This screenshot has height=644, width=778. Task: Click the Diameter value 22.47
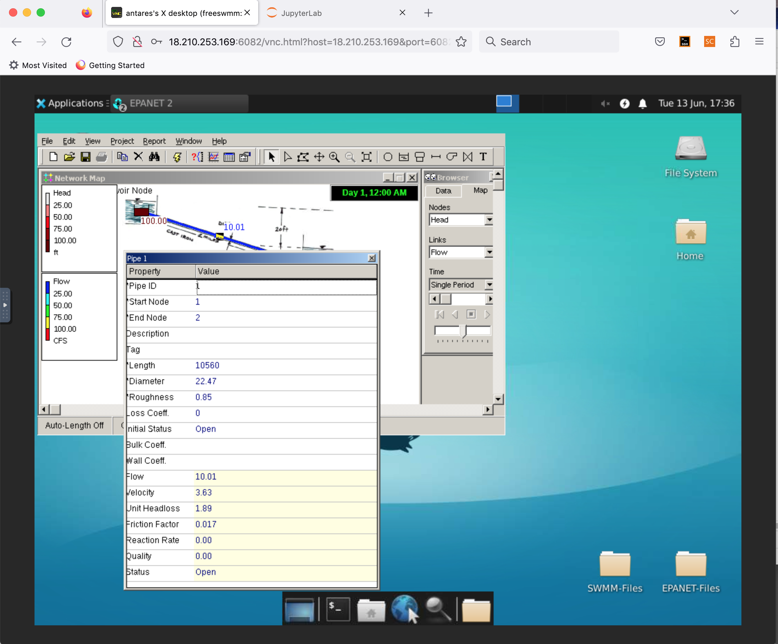coord(206,381)
